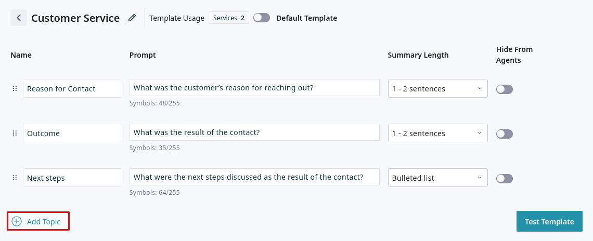593x241 pixels.
Task: Grab the drag handle for Reason for Contact
Action: (x=15, y=89)
